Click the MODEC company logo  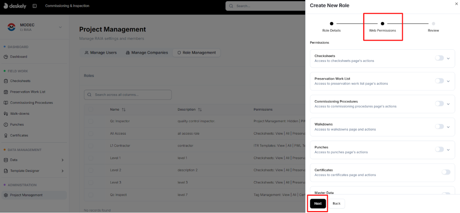(x=12, y=27)
